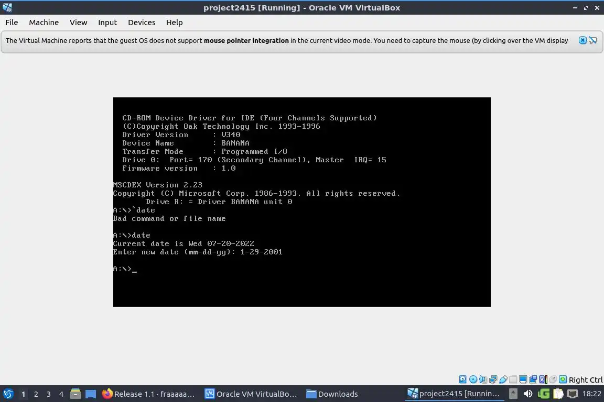604x402 pixels.
Task: Switch to workspace 4
Action: click(x=61, y=394)
